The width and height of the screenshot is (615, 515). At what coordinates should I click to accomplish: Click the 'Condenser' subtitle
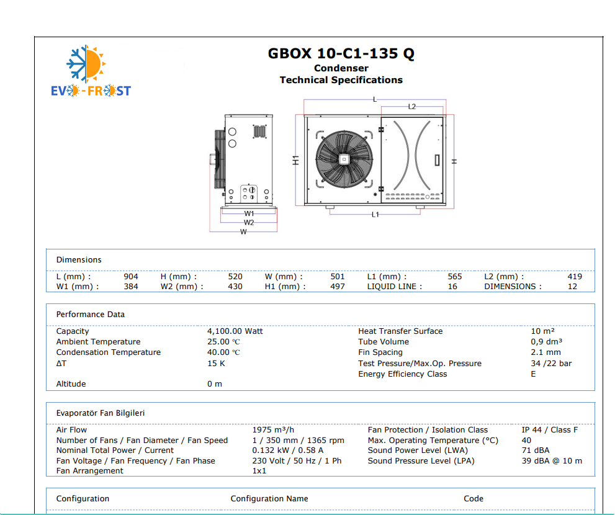coord(341,68)
